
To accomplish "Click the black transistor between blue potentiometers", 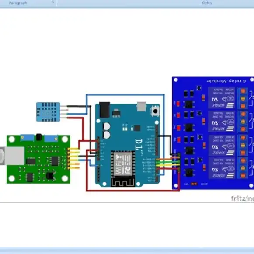I will point(39,137).
